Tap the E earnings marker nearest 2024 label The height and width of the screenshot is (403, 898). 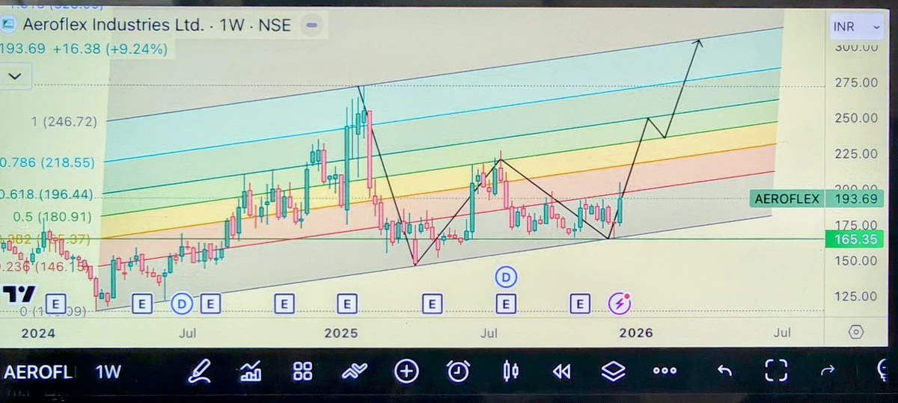(55, 304)
